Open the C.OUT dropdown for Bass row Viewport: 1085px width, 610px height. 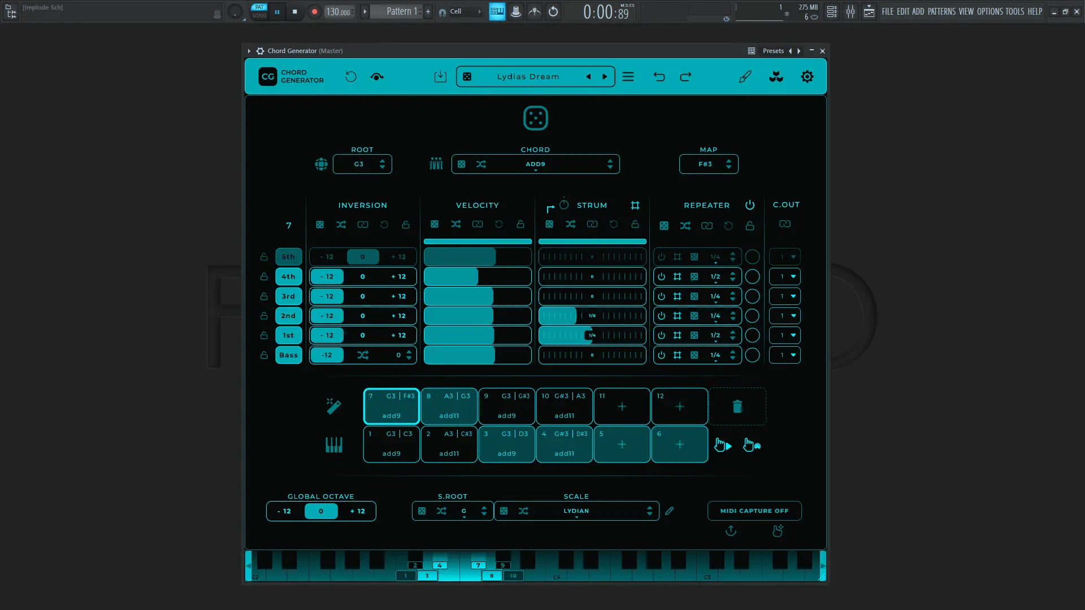pos(785,355)
